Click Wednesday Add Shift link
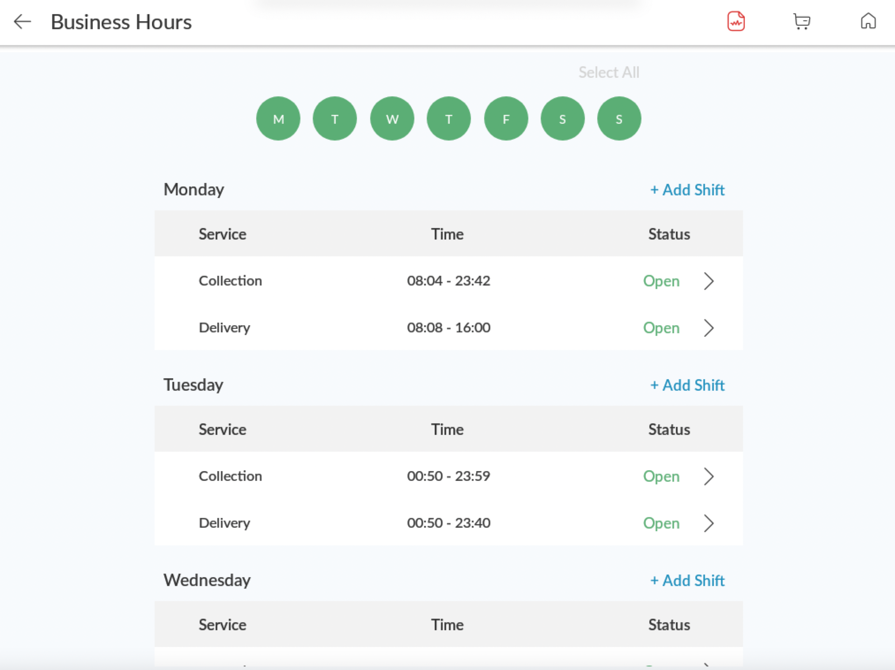 point(687,580)
